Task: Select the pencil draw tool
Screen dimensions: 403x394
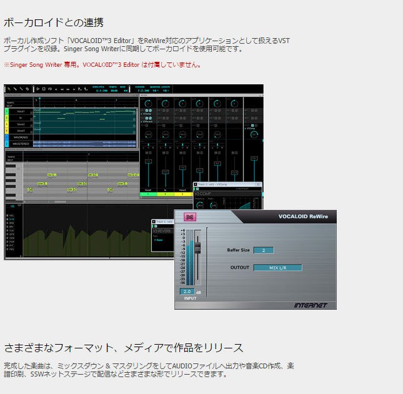Action: pyautogui.click(x=15, y=89)
